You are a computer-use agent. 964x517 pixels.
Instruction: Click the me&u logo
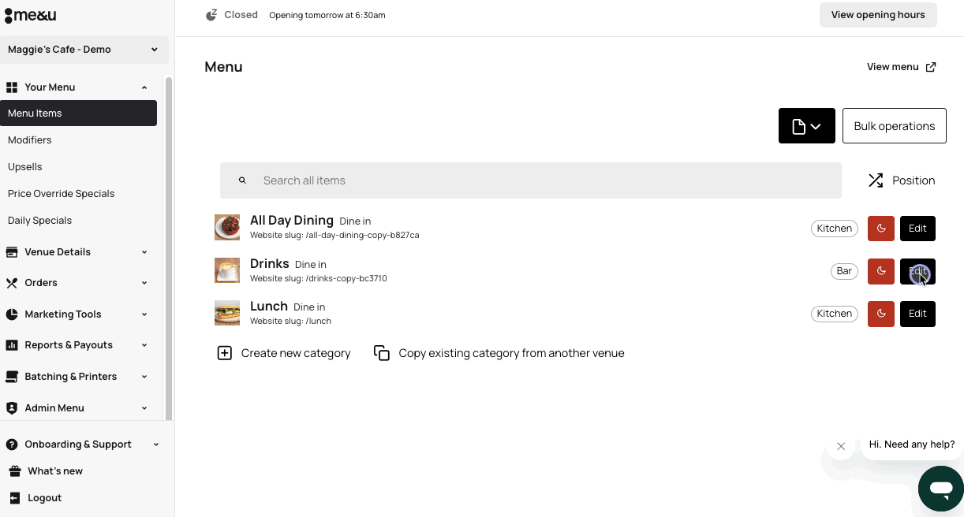pos(30,15)
